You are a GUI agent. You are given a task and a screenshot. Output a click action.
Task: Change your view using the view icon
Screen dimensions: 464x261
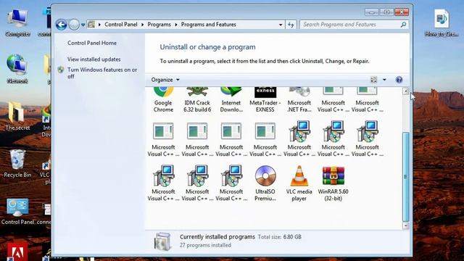point(374,80)
